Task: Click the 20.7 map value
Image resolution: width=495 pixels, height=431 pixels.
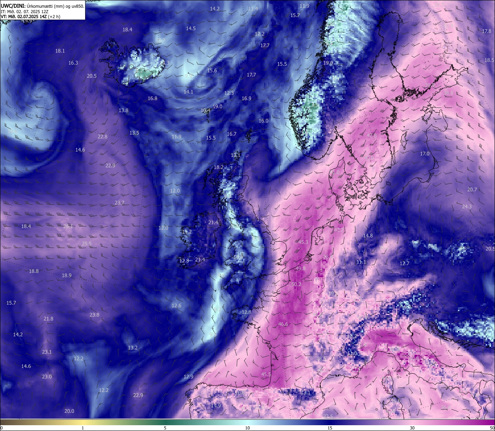Action: 472,189
